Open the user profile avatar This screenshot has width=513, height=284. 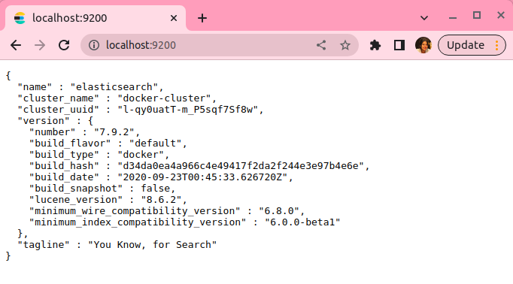click(423, 45)
